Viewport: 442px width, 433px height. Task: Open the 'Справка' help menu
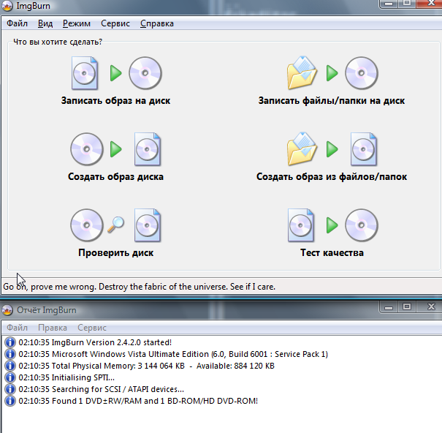click(156, 23)
